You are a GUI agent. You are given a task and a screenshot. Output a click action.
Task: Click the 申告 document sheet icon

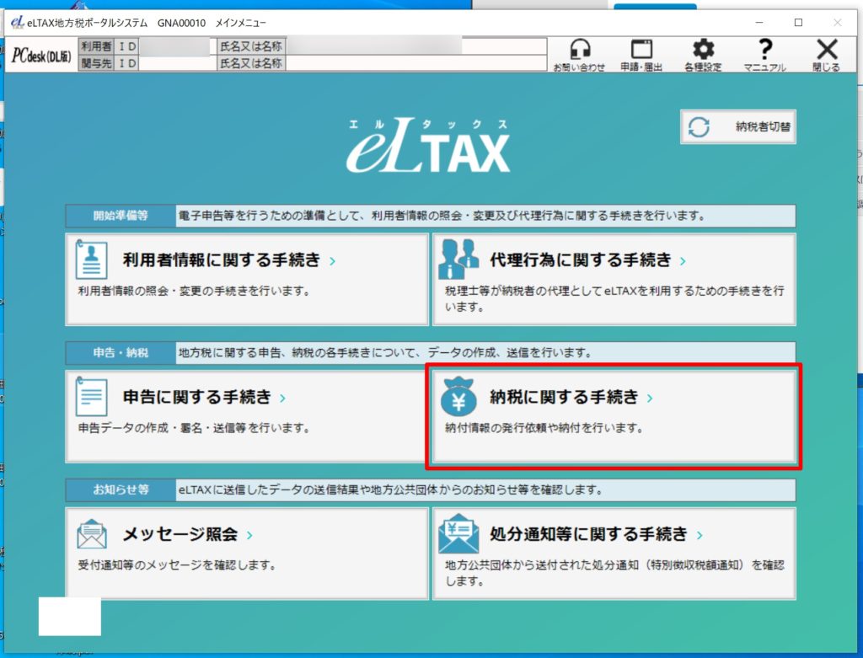coord(92,397)
